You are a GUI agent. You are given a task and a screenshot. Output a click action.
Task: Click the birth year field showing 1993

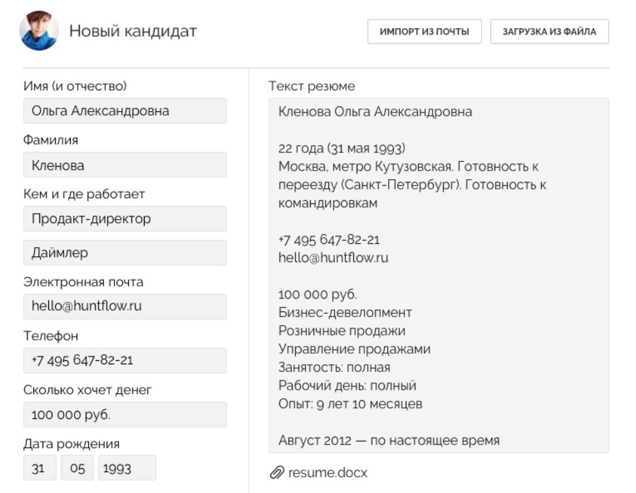coord(127,468)
